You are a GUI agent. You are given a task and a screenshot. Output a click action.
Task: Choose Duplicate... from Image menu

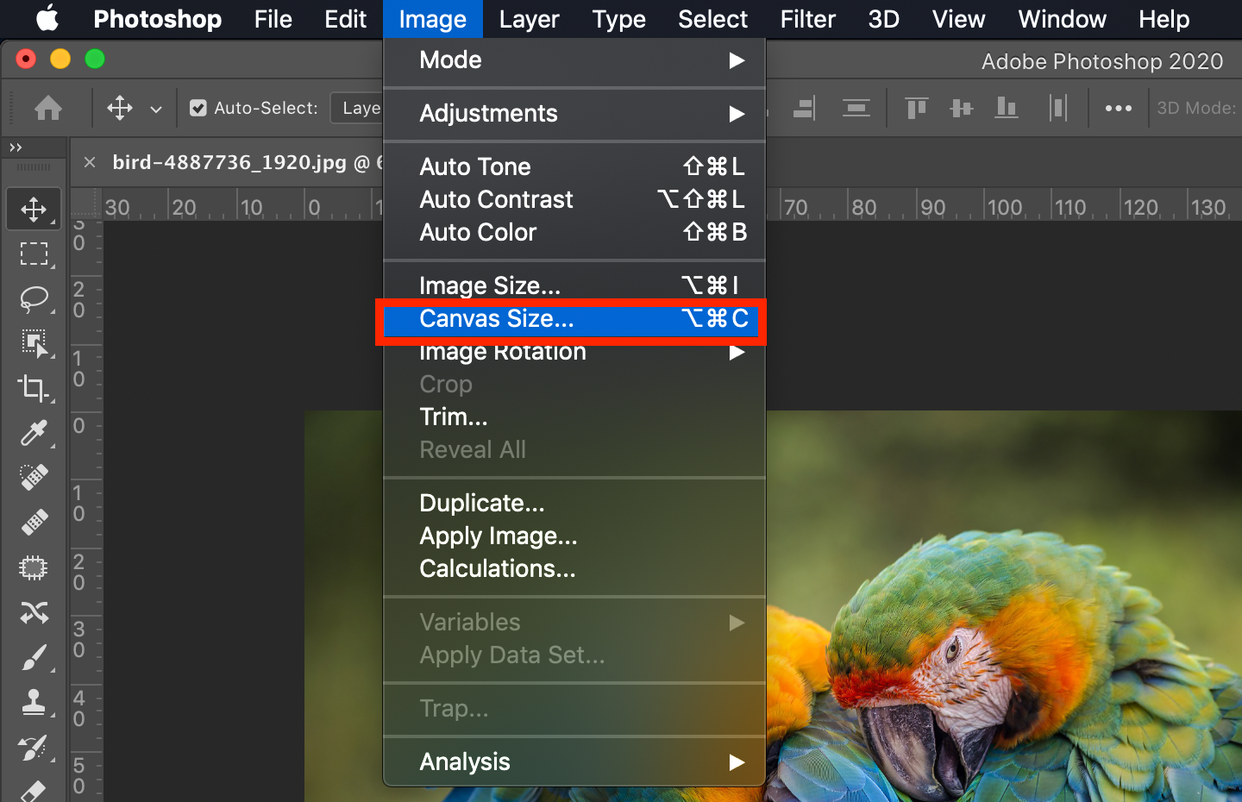tap(574, 503)
